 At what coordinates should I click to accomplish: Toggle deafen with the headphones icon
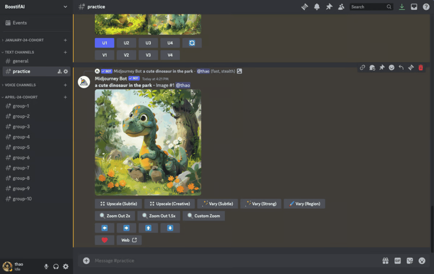56,266
